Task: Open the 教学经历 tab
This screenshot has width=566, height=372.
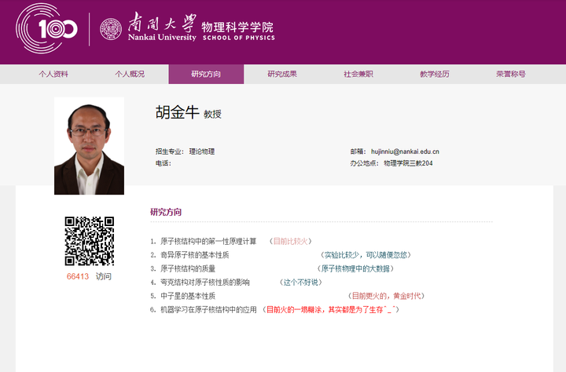Action: pos(435,75)
